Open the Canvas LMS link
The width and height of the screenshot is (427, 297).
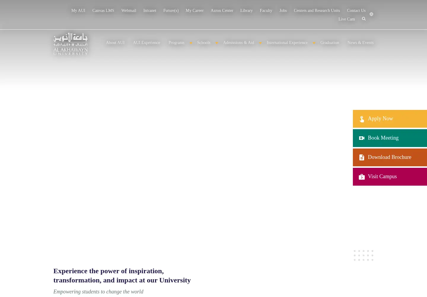coord(103,11)
